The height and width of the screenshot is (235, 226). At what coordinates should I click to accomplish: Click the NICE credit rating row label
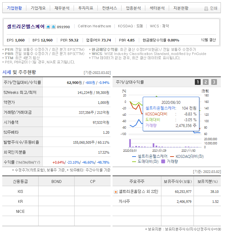tap(20, 212)
